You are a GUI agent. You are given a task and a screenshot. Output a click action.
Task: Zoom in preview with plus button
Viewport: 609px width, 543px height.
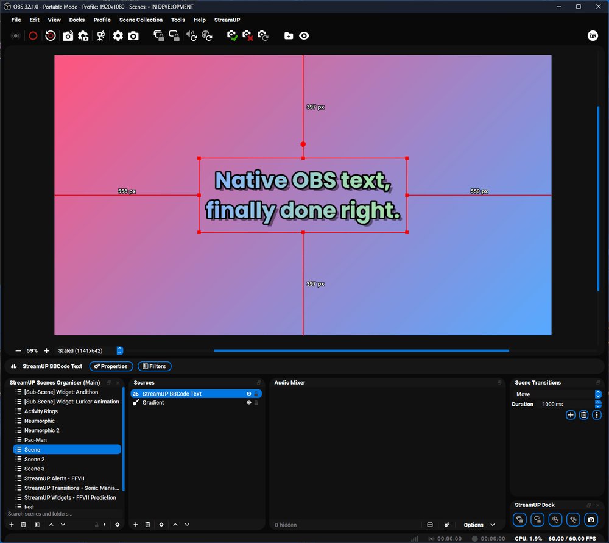coord(47,350)
